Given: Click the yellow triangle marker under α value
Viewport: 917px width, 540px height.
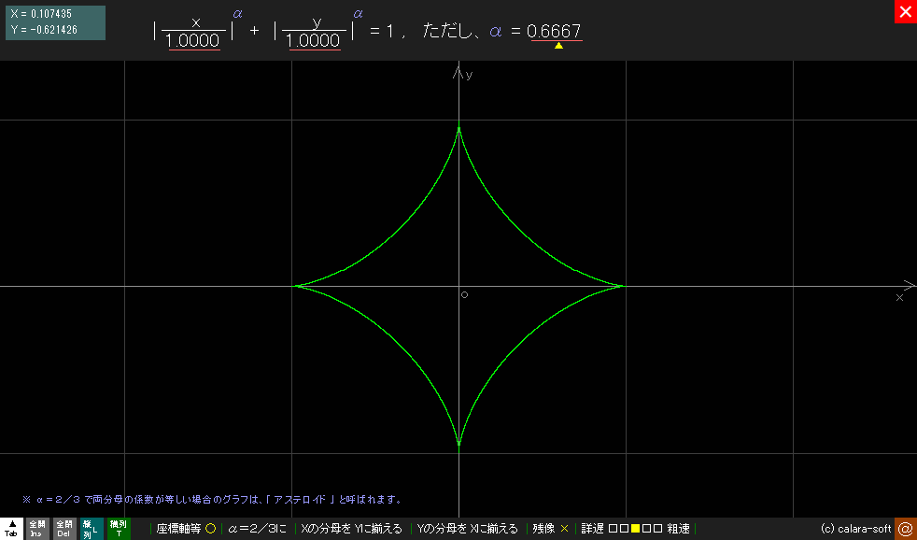Looking at the screenshot, I should pyautogui.click(x=558, y=45).
